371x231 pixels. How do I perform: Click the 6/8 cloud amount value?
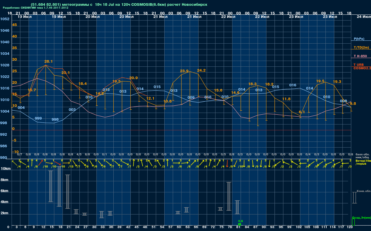tap(71, 155)
